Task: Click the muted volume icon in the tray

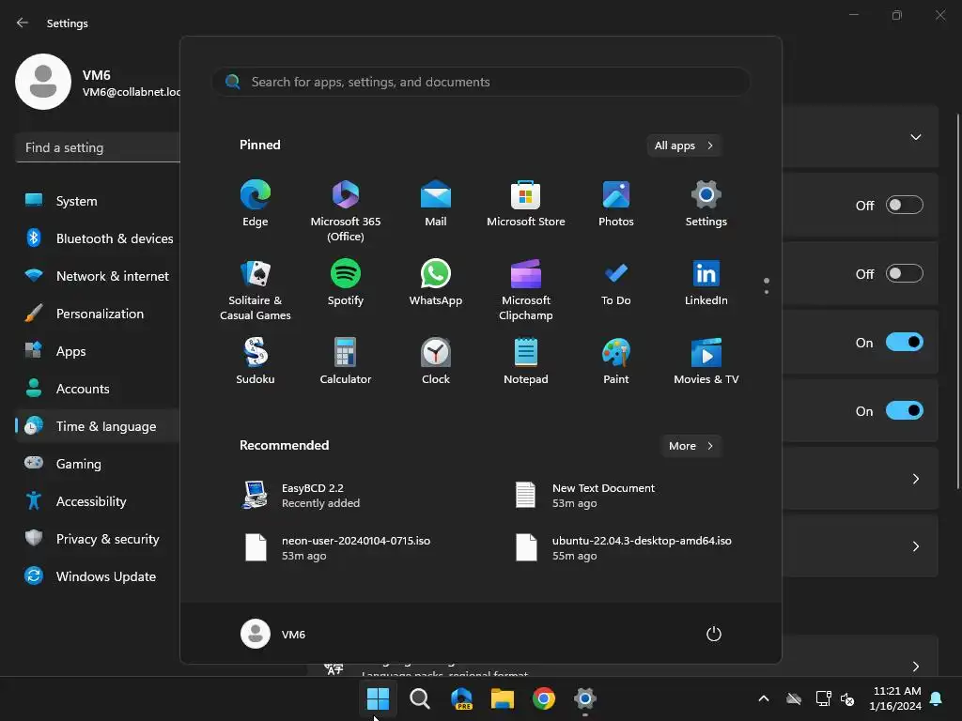Action: click(848, 698)
